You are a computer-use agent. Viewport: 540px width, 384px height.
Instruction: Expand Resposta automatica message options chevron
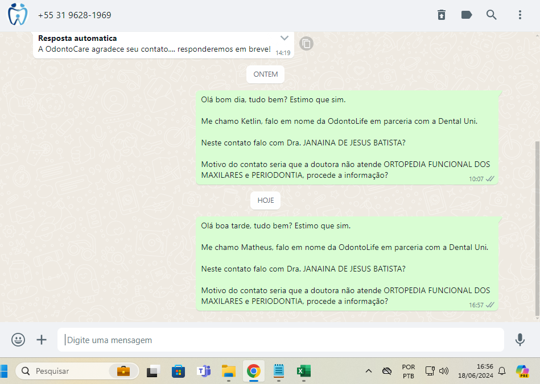tap(284, 38)
